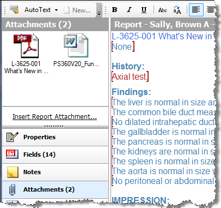Open the Notes panel

pos(56,172)
